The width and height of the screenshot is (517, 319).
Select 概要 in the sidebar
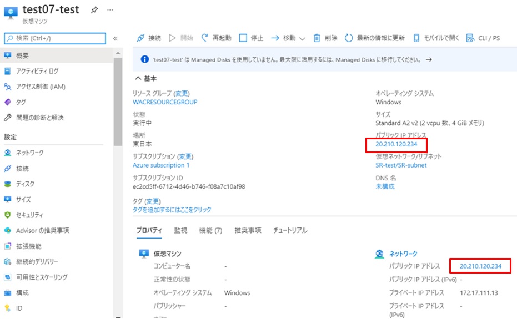coord(57,55)
